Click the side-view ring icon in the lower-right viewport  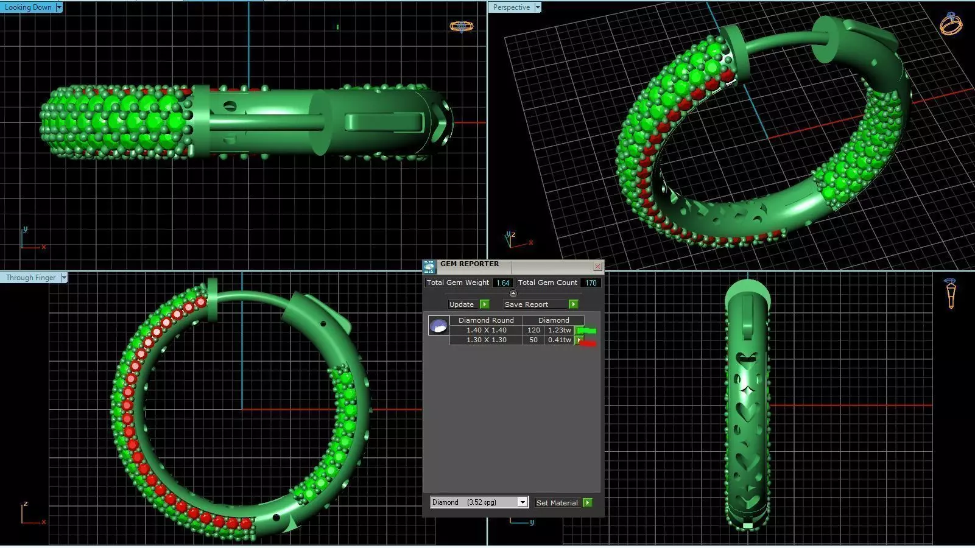coord(951,294)
